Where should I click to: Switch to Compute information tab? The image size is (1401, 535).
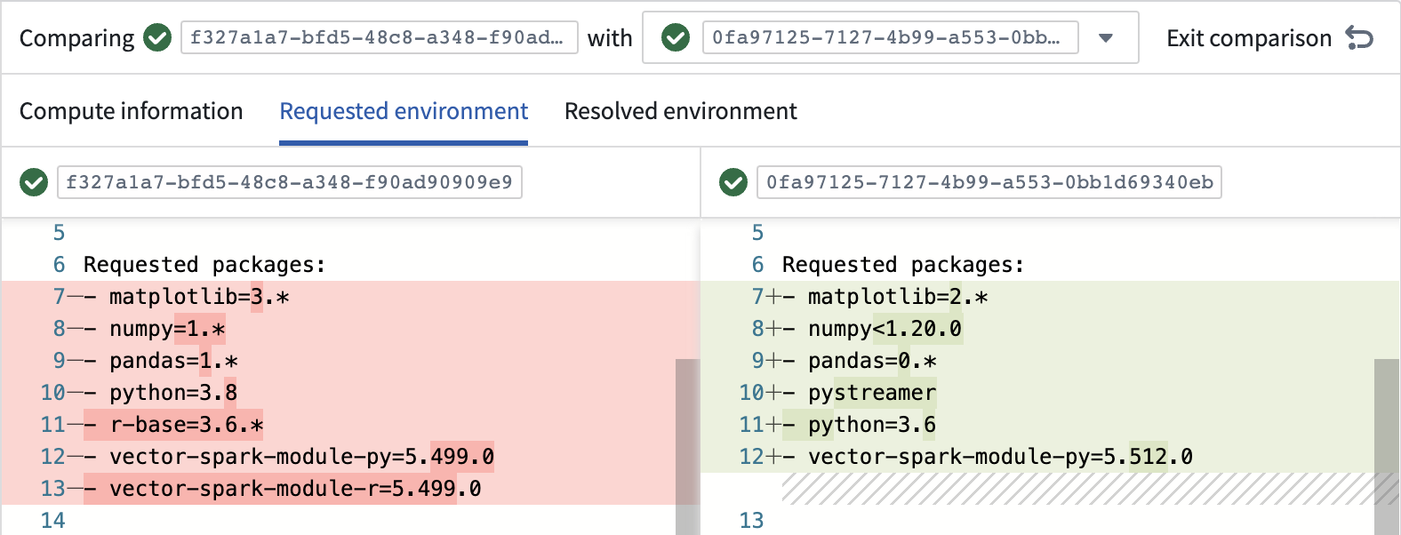132,111
